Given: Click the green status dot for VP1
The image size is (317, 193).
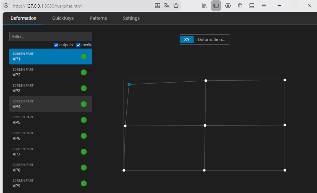Looking at the screenshot, I should click(x=84, y=57).
